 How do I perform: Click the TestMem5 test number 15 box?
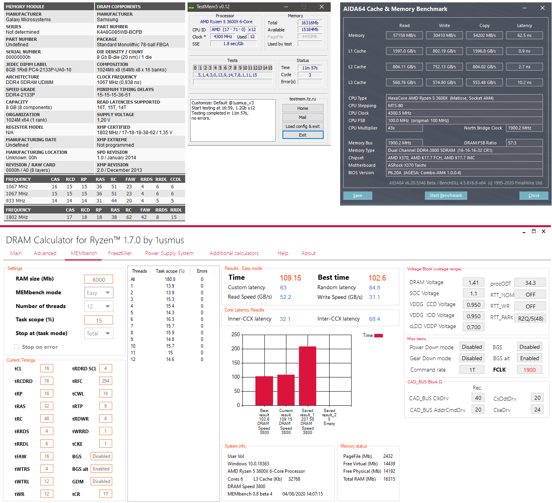(x=270, y=68)
